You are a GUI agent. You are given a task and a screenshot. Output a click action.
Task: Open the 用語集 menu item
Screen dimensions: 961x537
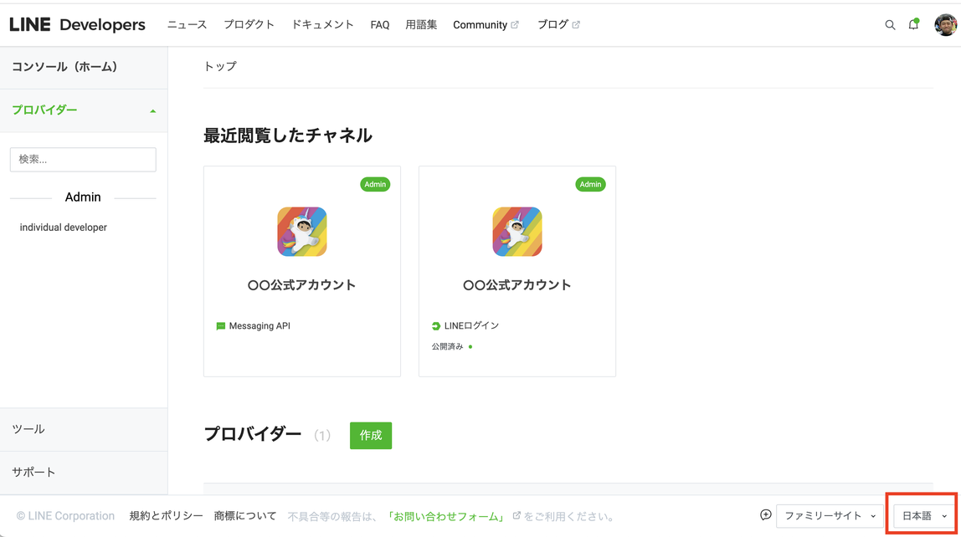coord(421,25)
